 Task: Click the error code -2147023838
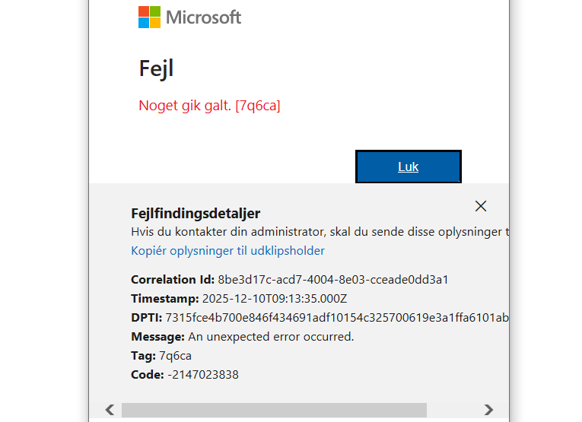(x=202, y=374)
